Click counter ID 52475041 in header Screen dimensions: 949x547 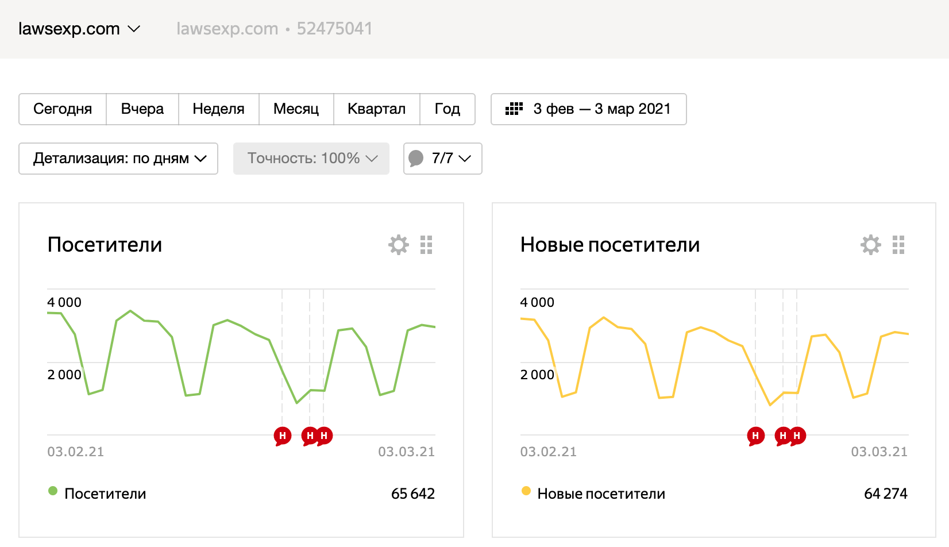[x=335, y=29]
